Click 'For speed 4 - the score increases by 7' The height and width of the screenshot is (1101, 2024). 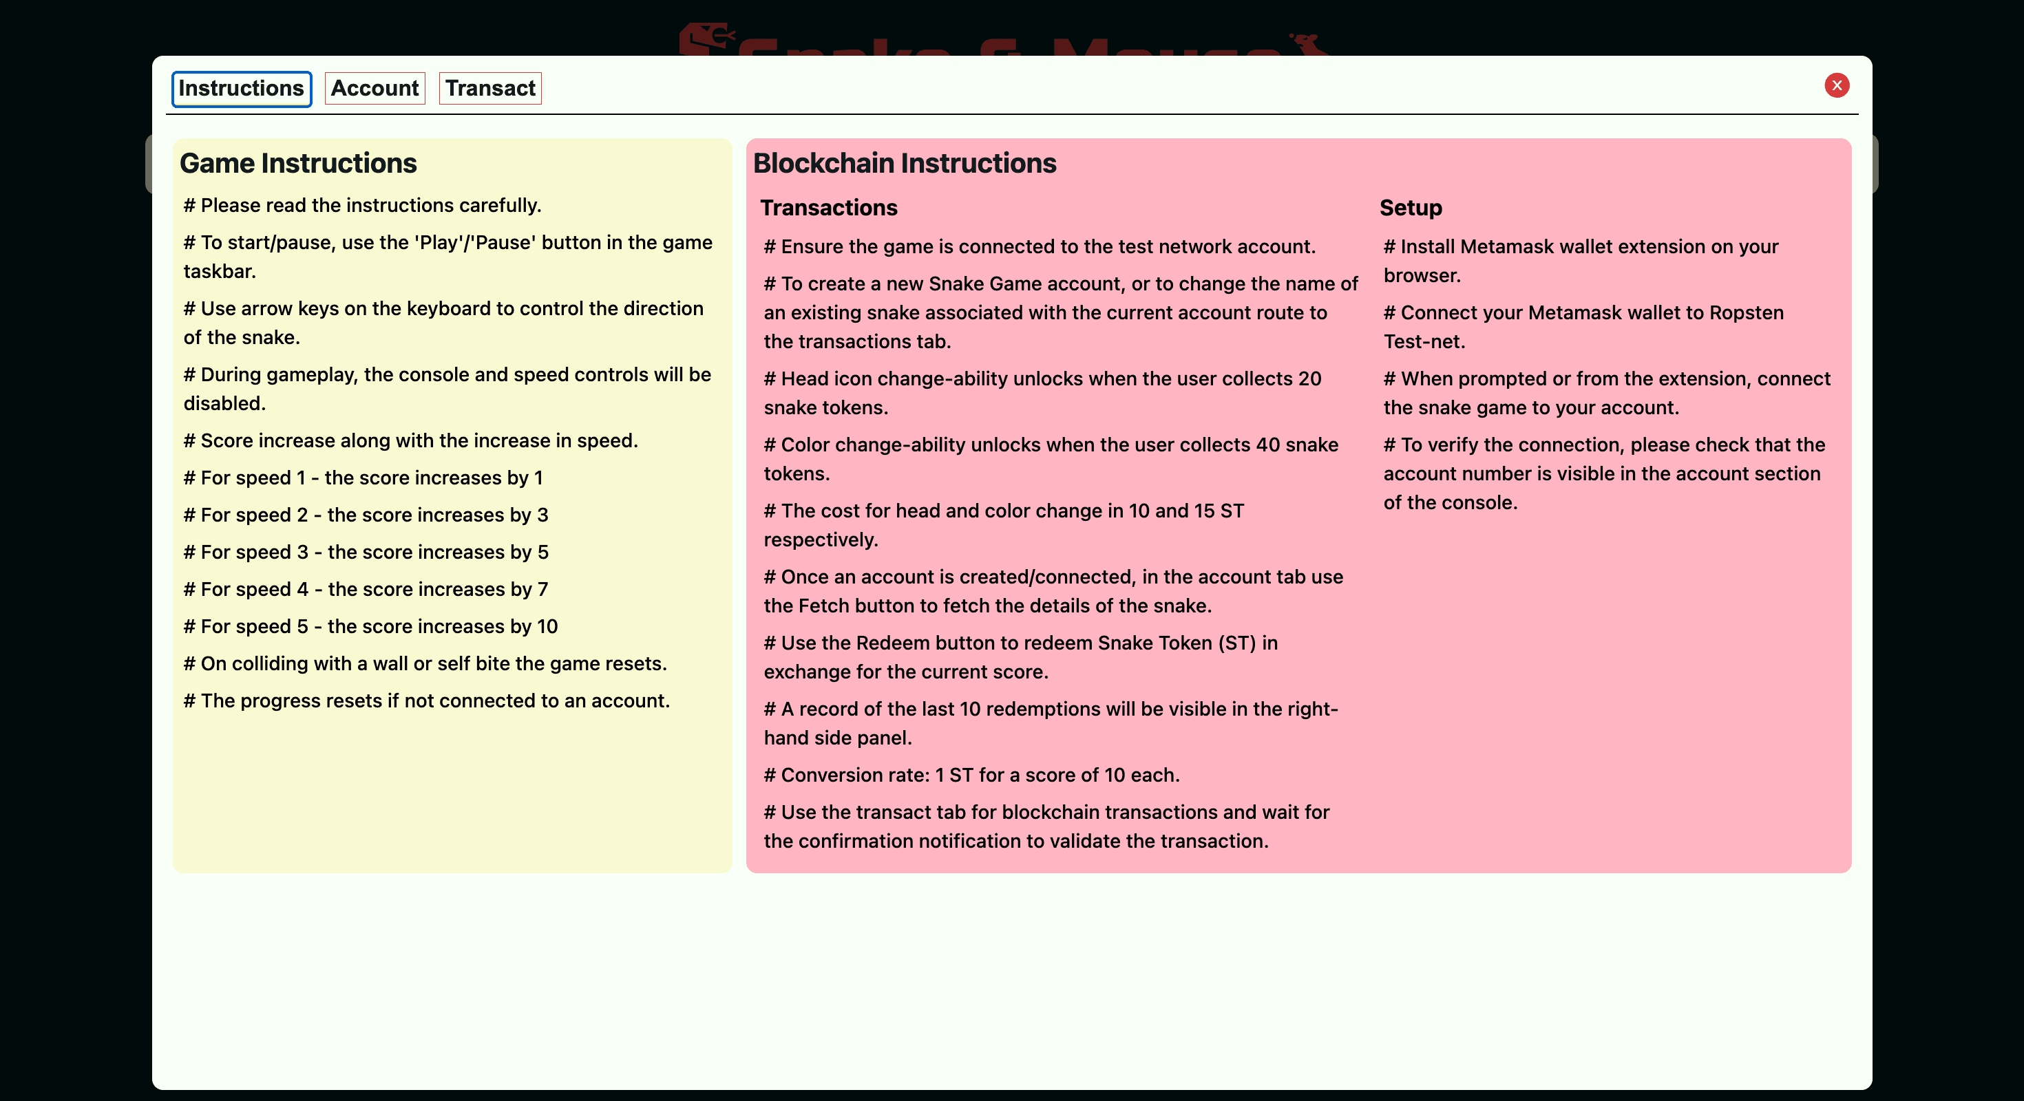pos(366,589)
